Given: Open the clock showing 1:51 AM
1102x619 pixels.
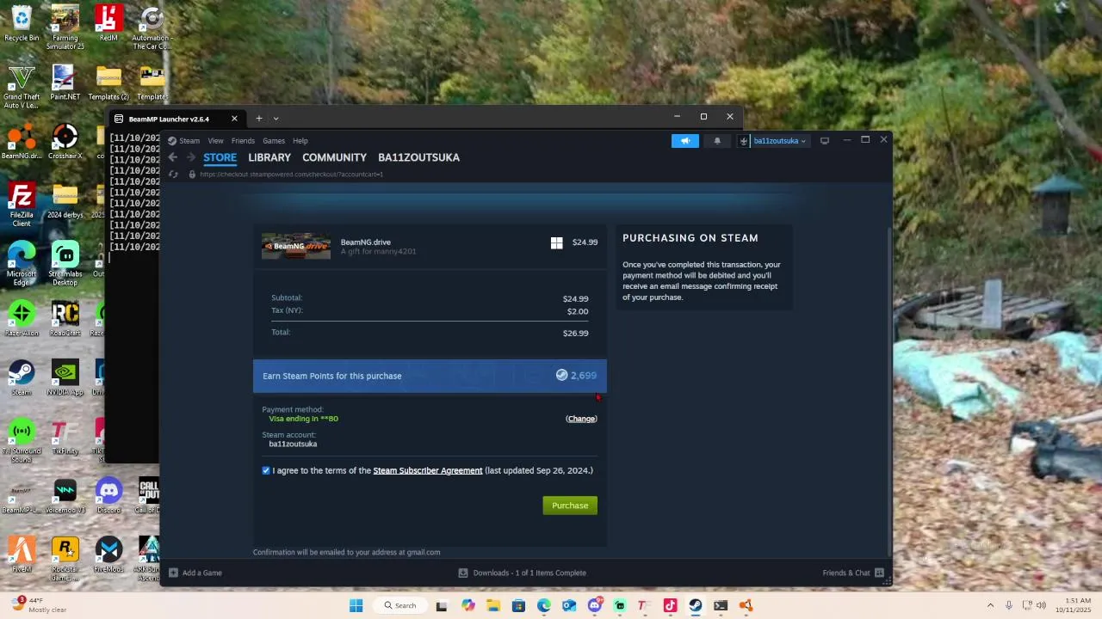Looking at the screenshot, I should pos(1073,605).
